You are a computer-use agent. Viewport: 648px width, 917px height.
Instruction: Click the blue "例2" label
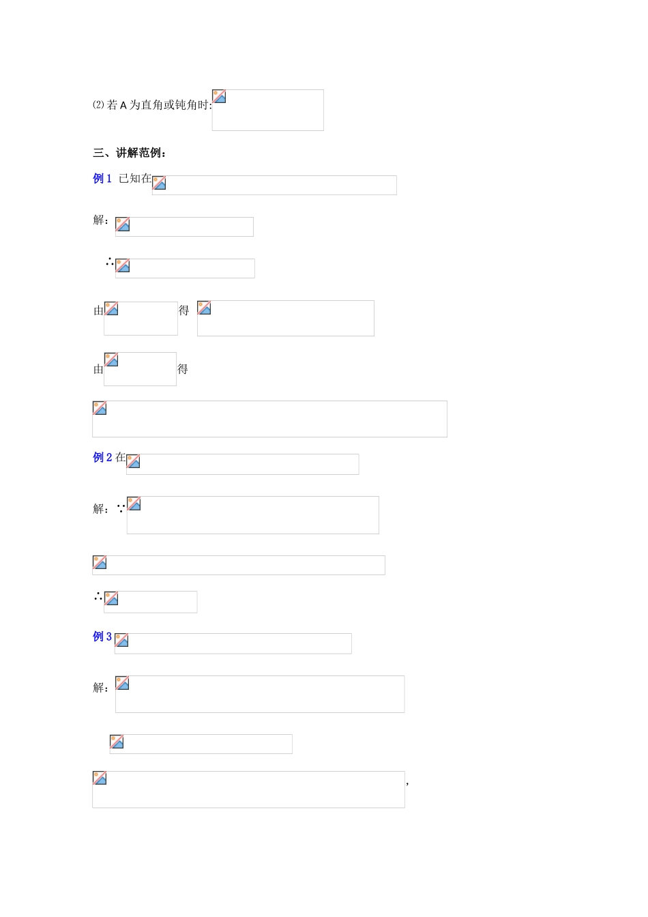pyautogui.click(x=102, y=457)
